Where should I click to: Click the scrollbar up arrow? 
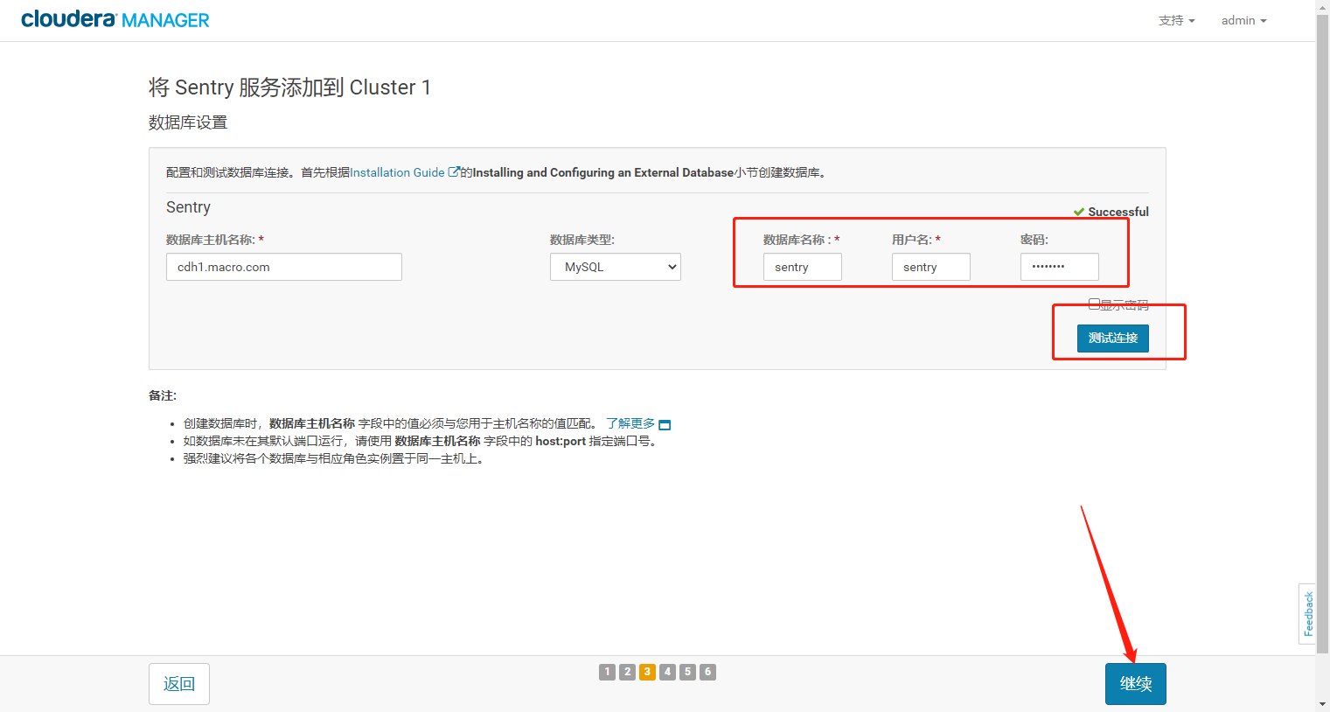(x=1322, y=6)
